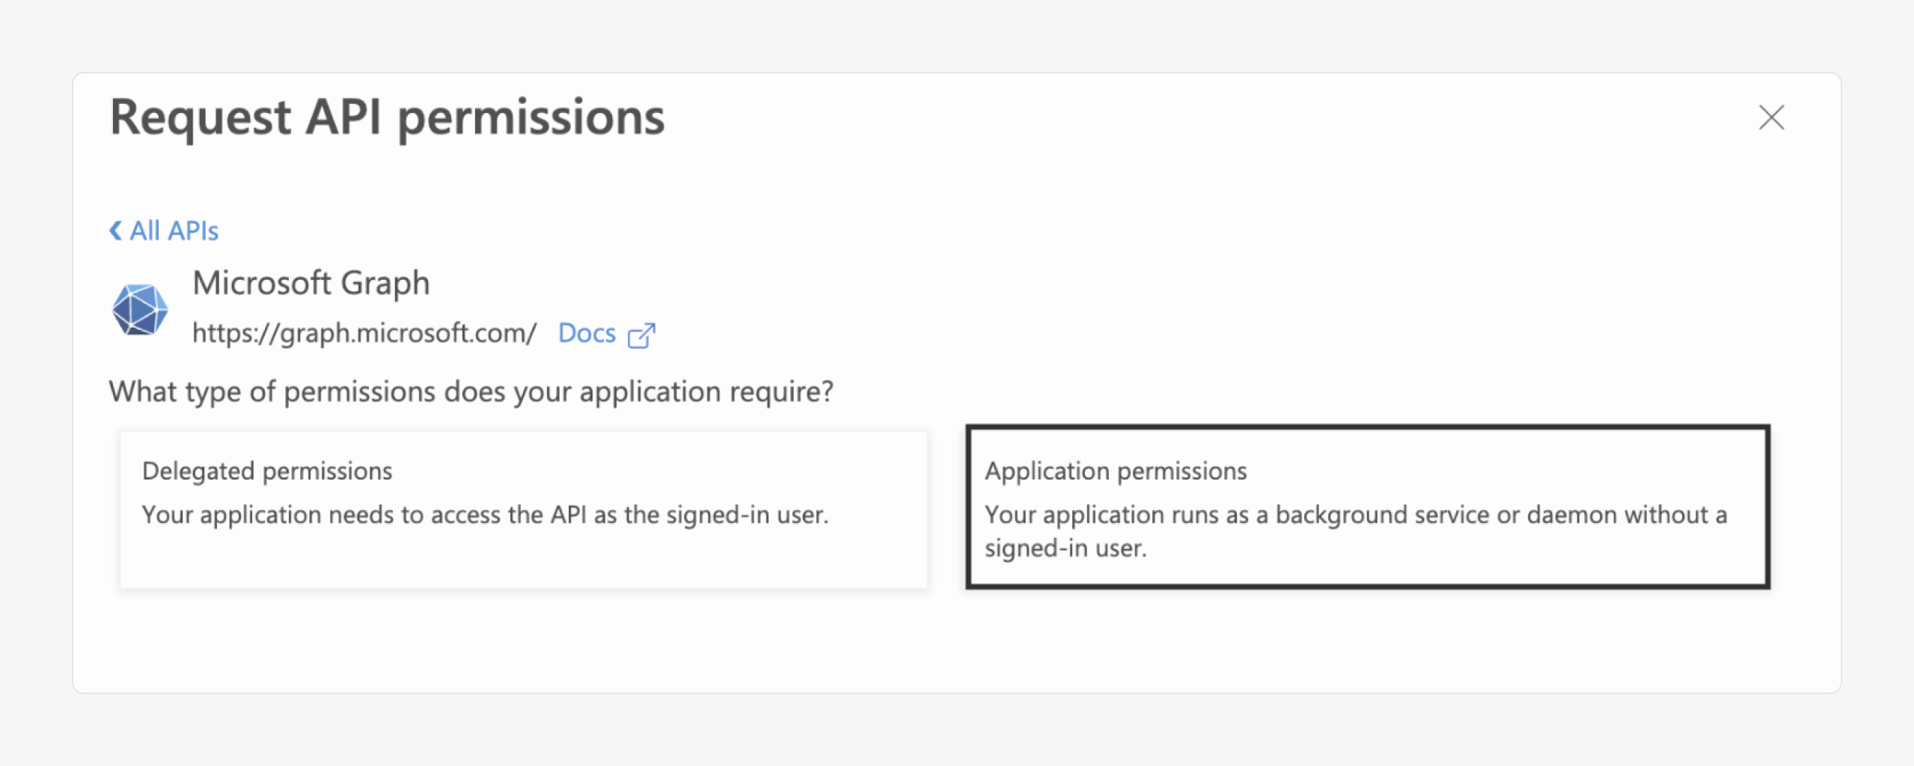Click the Delegated permissions title label
This screenshot has height=766, width=1914.
267,471
